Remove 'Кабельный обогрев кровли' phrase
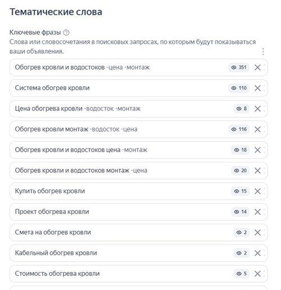This screenshot has width=281, height=290. pyautogui.click(x=257, y=253)
